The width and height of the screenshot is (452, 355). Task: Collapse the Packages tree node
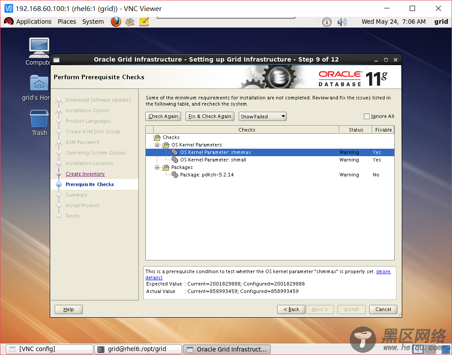pyautogui.click(x=157, y=167)
